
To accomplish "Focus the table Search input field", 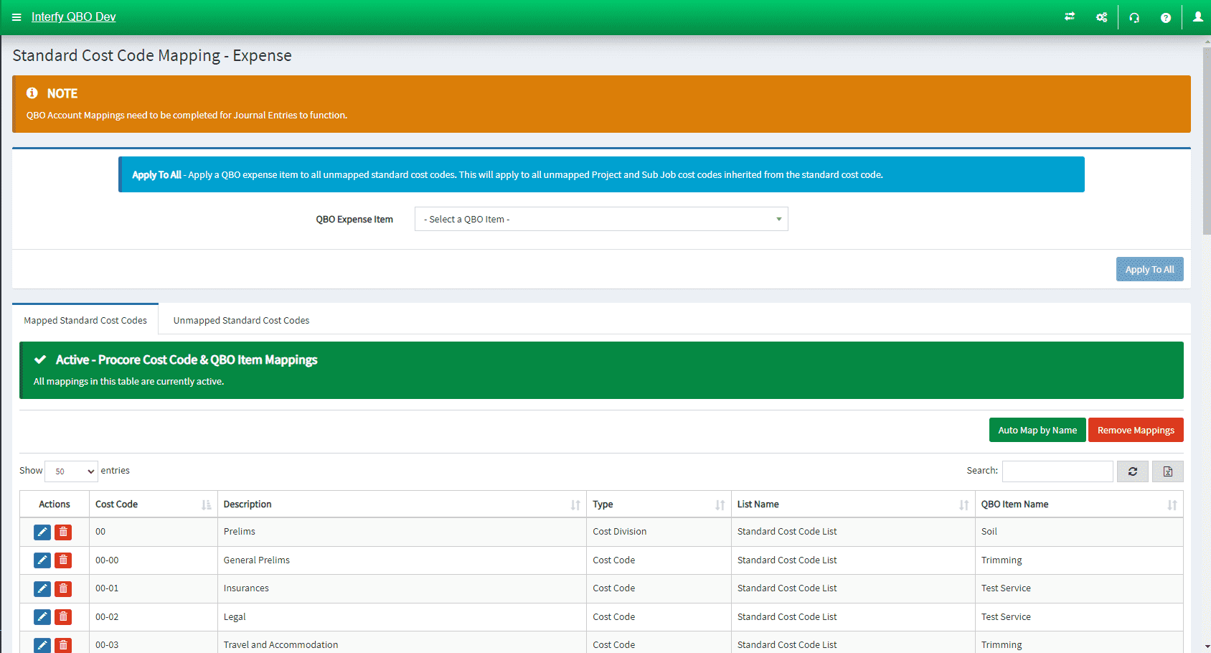I will (x=1057, y=471).
